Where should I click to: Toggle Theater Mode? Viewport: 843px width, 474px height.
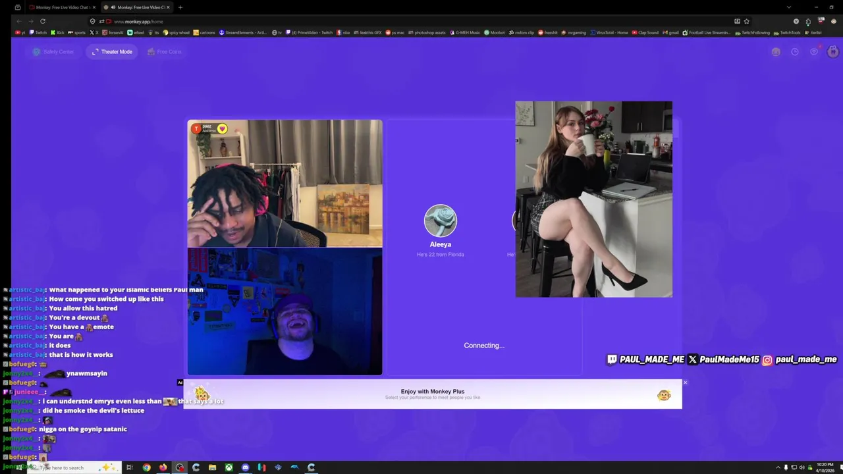(112, 51)
